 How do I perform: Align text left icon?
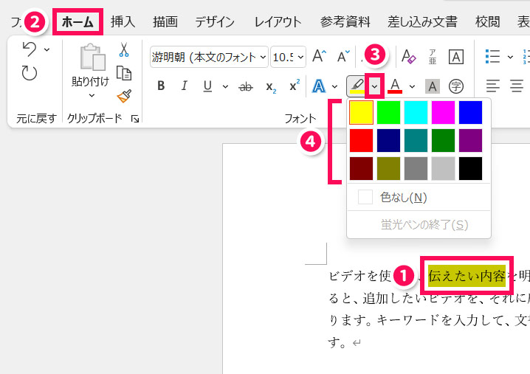pyautogui.click(x=493, y=86)
